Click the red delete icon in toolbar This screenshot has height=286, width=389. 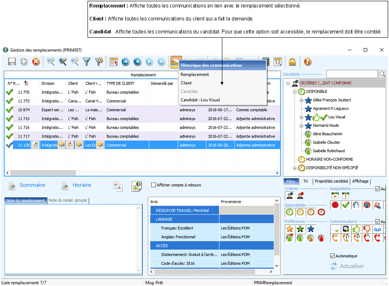click(36, 62)
